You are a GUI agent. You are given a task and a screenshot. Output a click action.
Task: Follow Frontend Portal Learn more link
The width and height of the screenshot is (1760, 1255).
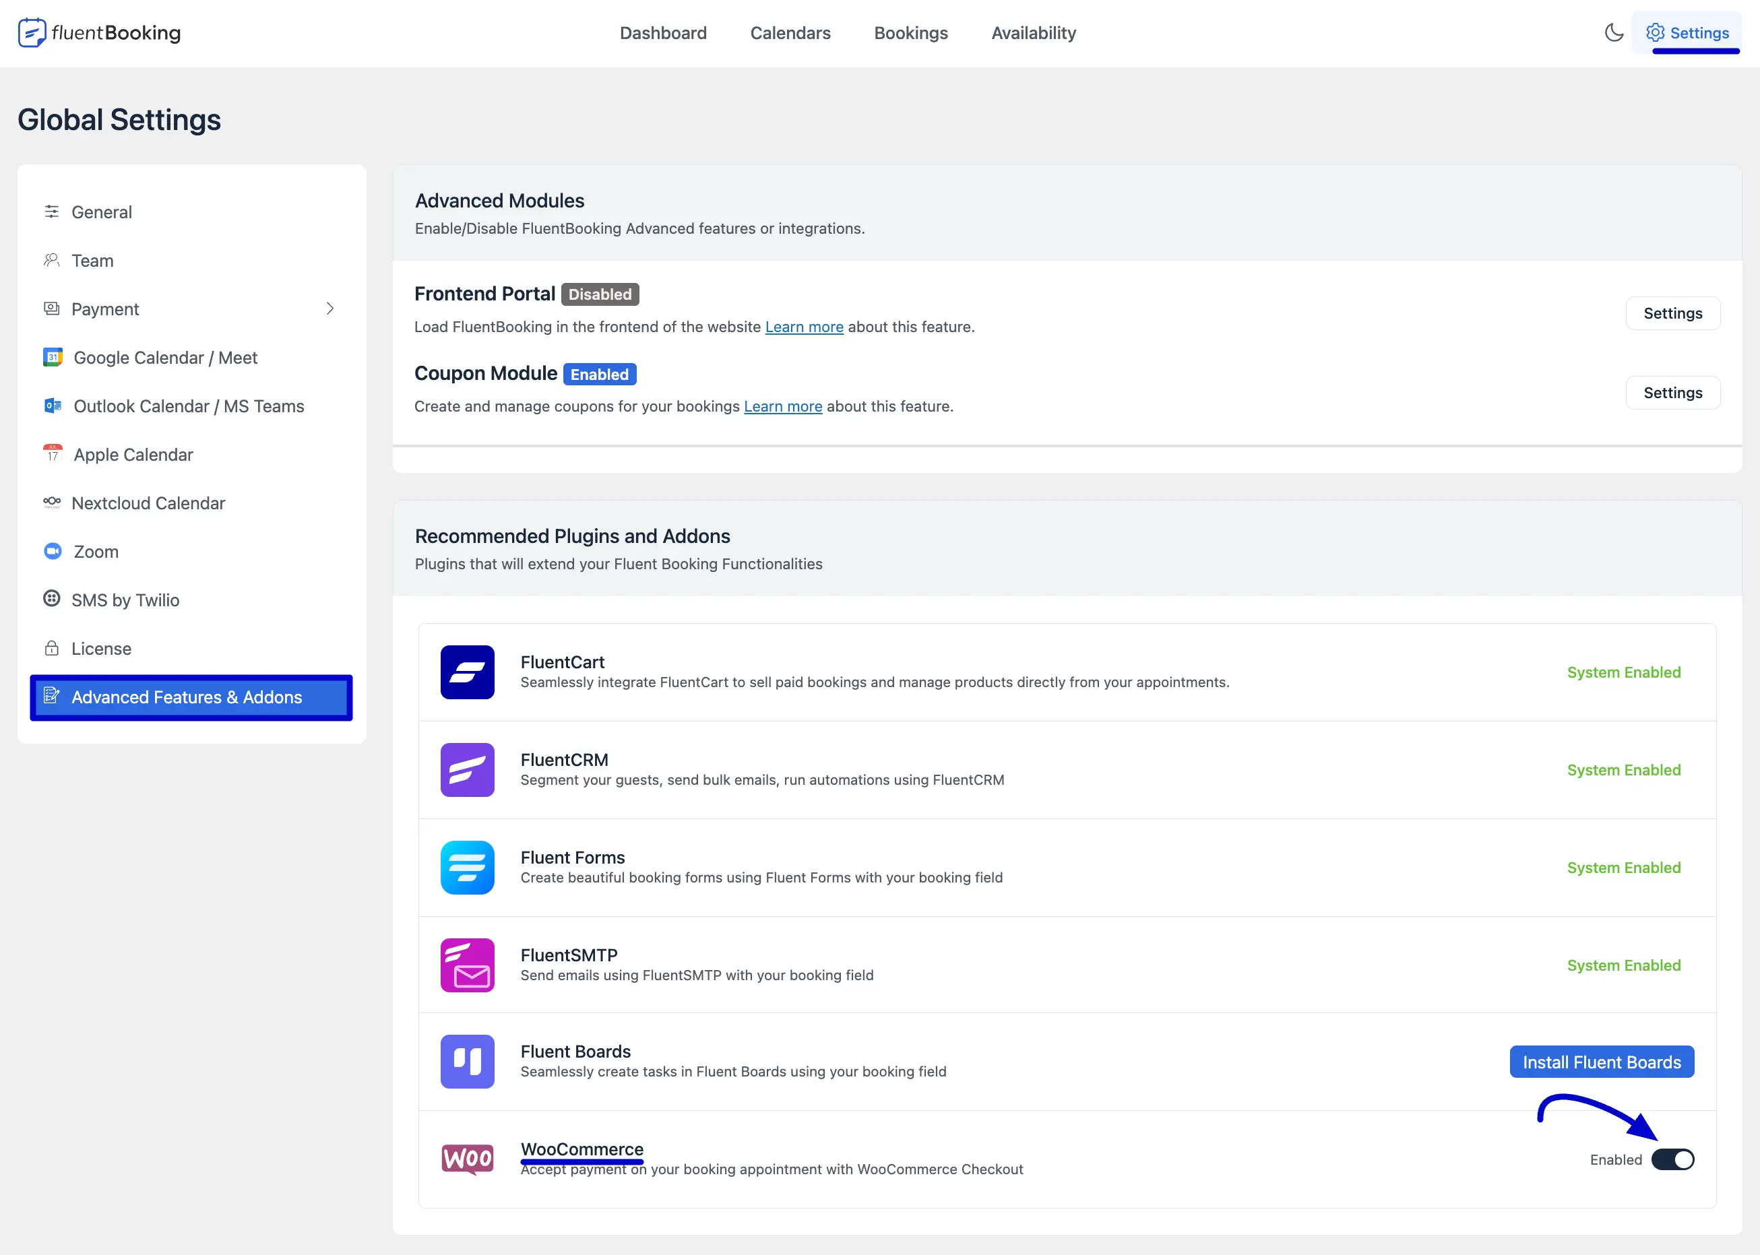804,327
